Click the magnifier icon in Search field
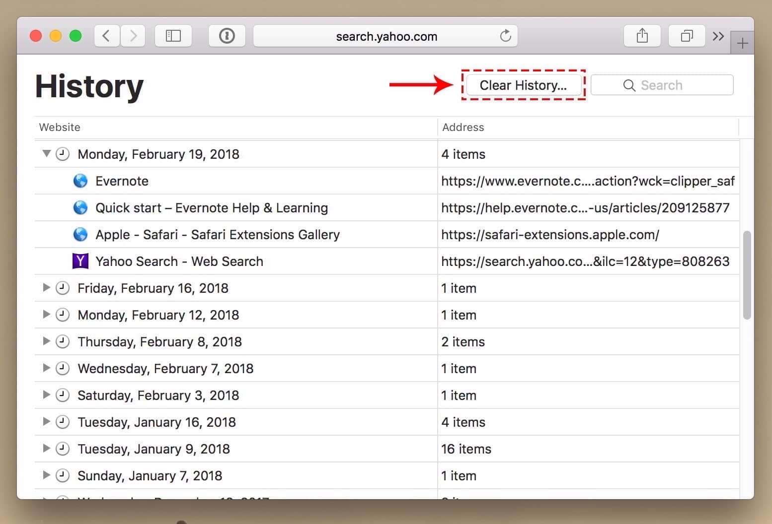This screenshot has height=524, width=772. tap(629, 85)
